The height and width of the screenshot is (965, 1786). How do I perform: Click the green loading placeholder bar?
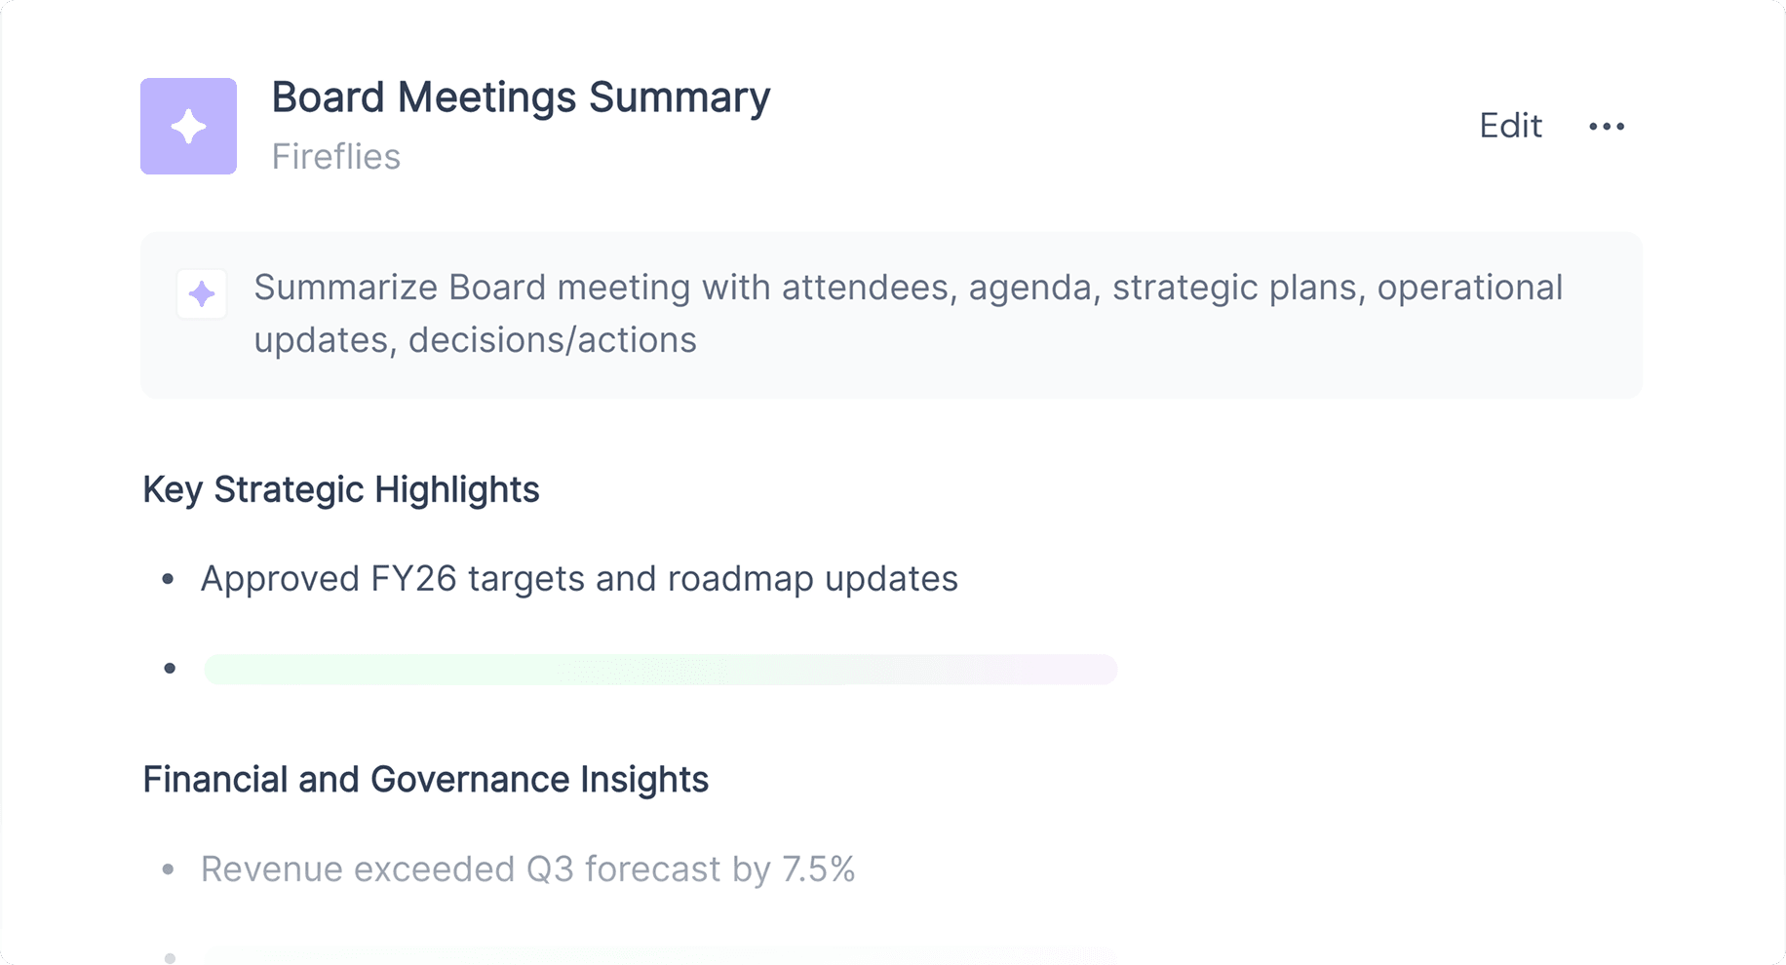tap(660, 669)
